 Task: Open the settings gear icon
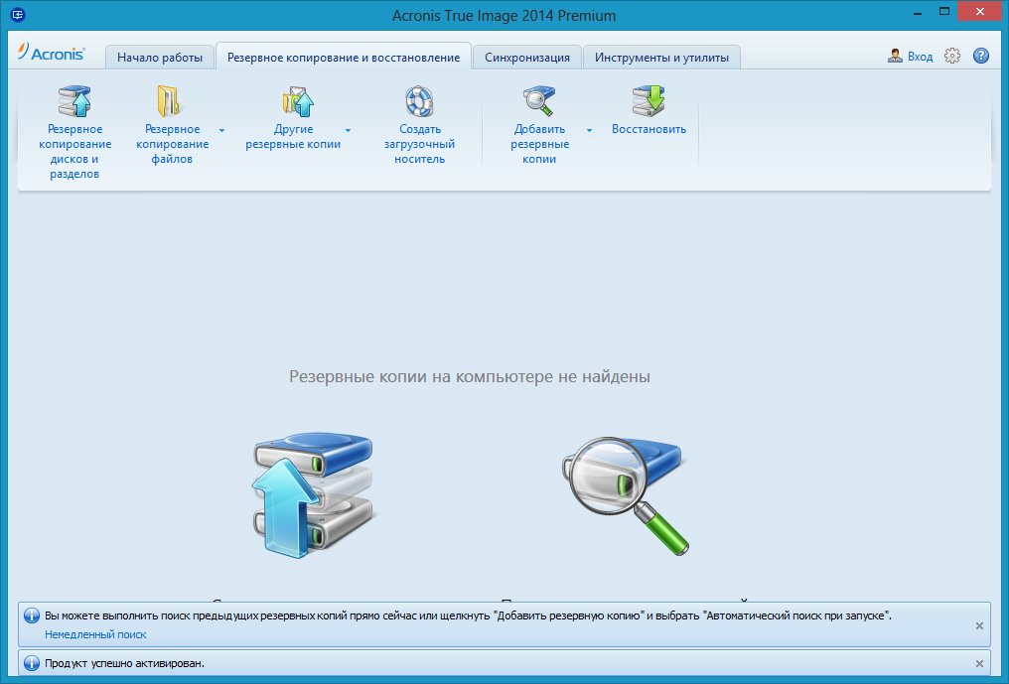click(952, 56)
